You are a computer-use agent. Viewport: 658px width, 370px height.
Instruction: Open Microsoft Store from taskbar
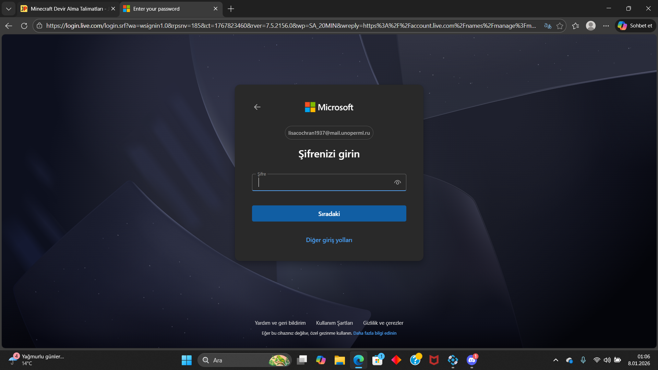378,360
